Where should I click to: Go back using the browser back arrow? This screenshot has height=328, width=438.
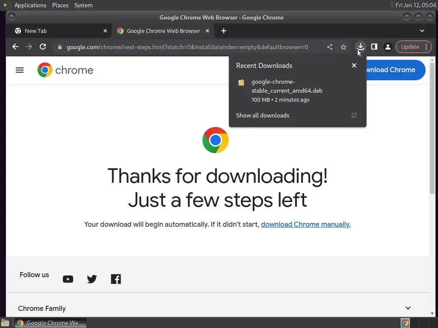click(15, 47)
